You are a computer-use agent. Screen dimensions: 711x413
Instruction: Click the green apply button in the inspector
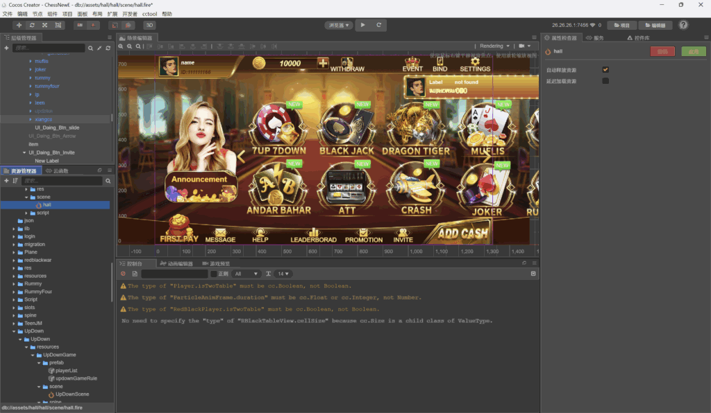point(692,51)
